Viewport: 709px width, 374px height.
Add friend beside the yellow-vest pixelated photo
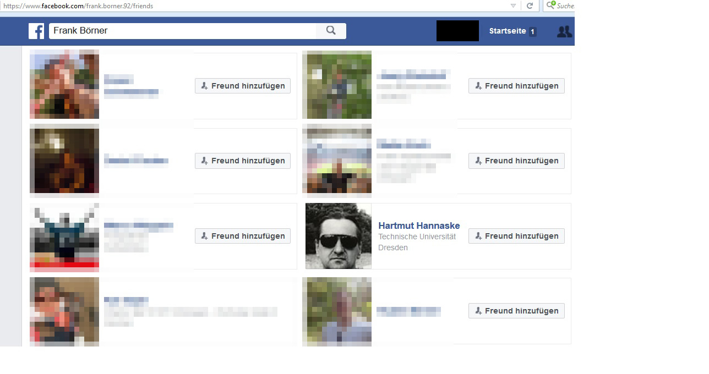[516, 161]
